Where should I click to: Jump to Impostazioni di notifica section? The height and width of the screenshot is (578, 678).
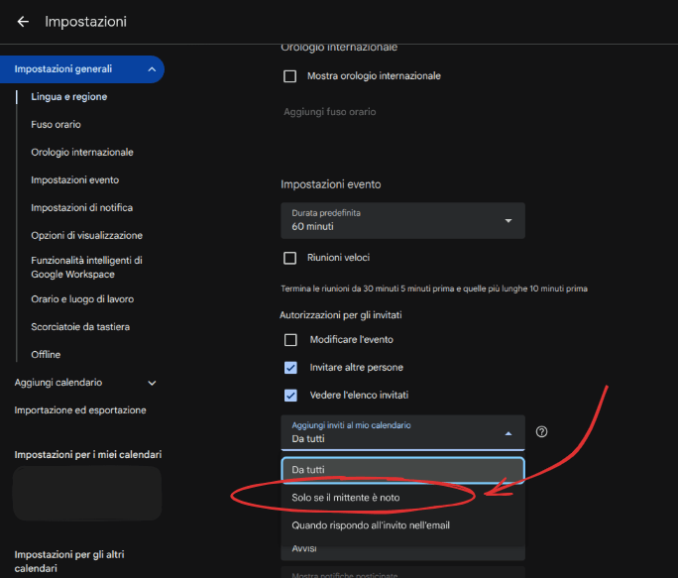pos(82,208)
